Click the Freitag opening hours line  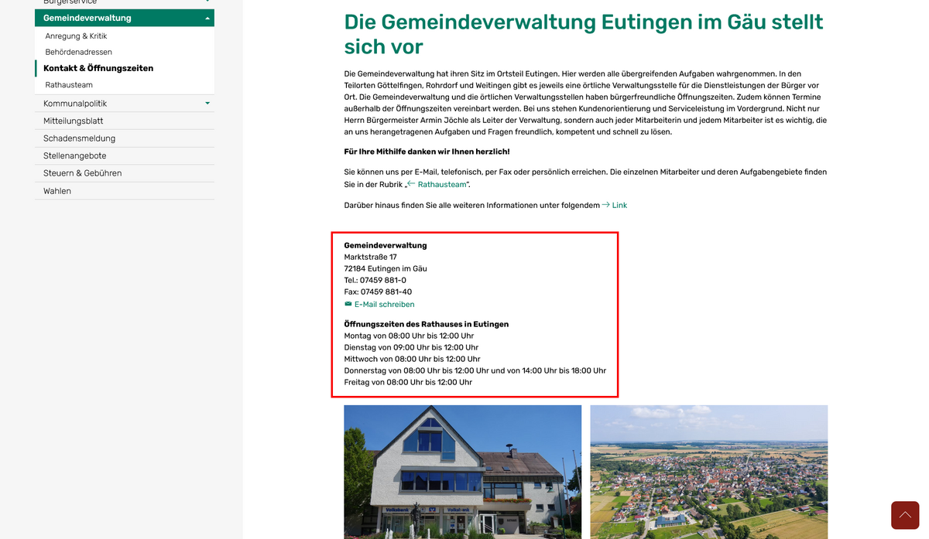pos(408,382)
